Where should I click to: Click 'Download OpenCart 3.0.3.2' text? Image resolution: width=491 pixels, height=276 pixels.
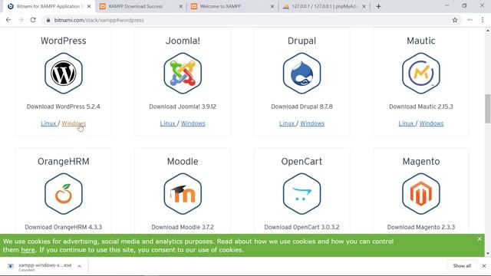(x=302, y=227)
